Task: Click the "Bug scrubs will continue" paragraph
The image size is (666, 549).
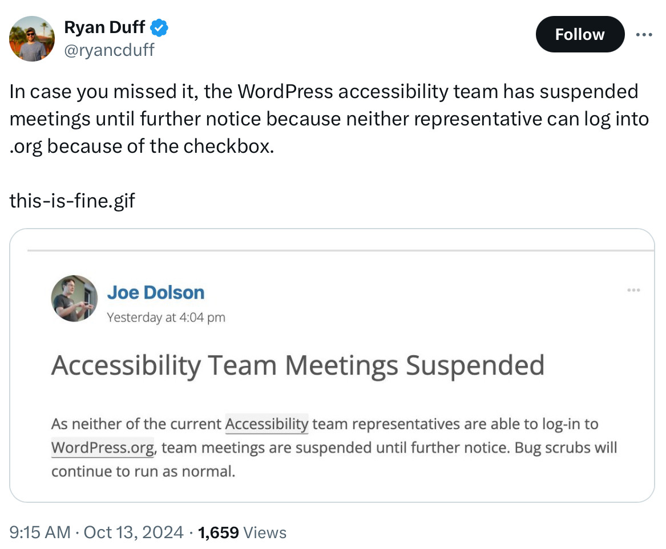Action: pos(334,459)
